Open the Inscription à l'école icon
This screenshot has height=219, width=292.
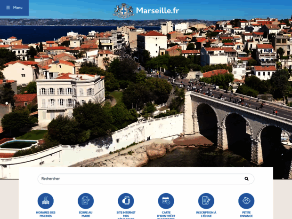click(x=206, y=201)
